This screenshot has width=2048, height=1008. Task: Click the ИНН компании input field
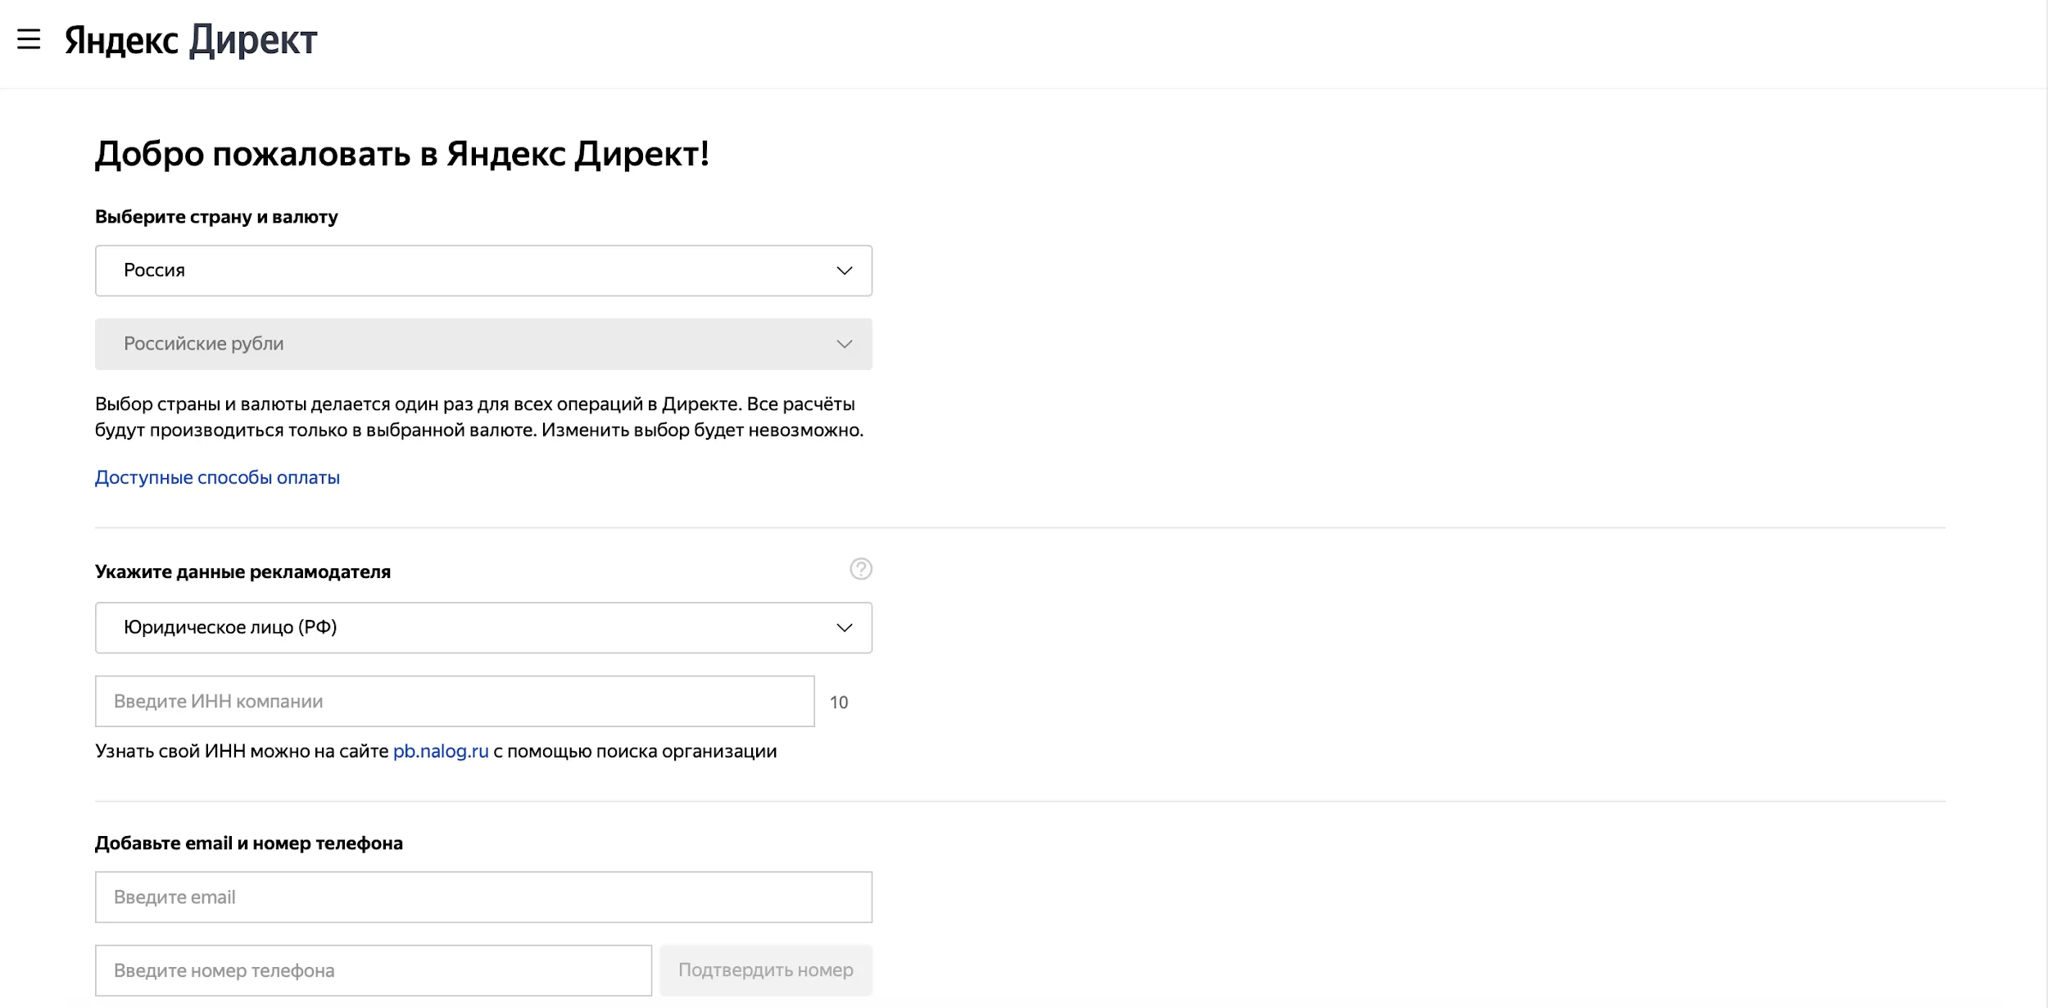tap(455, 701)
